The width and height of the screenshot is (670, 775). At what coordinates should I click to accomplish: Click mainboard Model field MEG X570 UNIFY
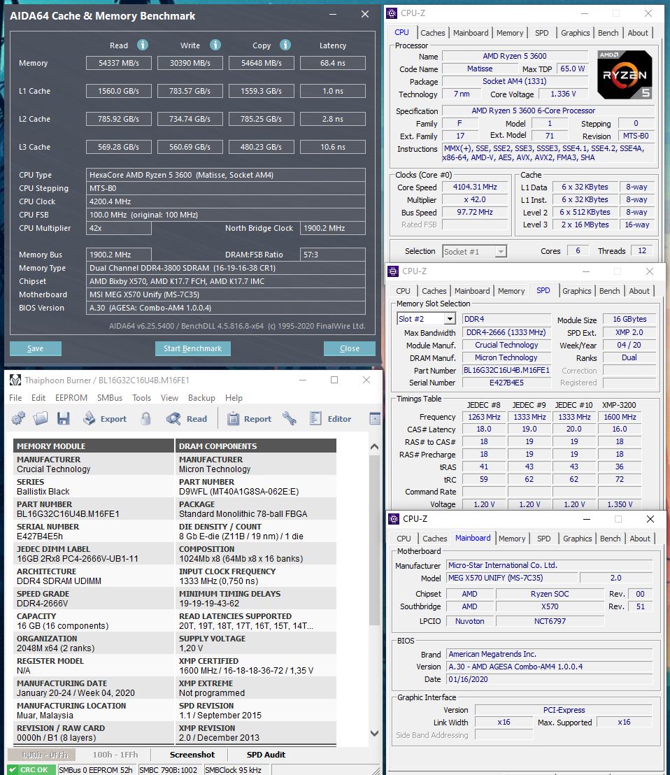(512, 578)
